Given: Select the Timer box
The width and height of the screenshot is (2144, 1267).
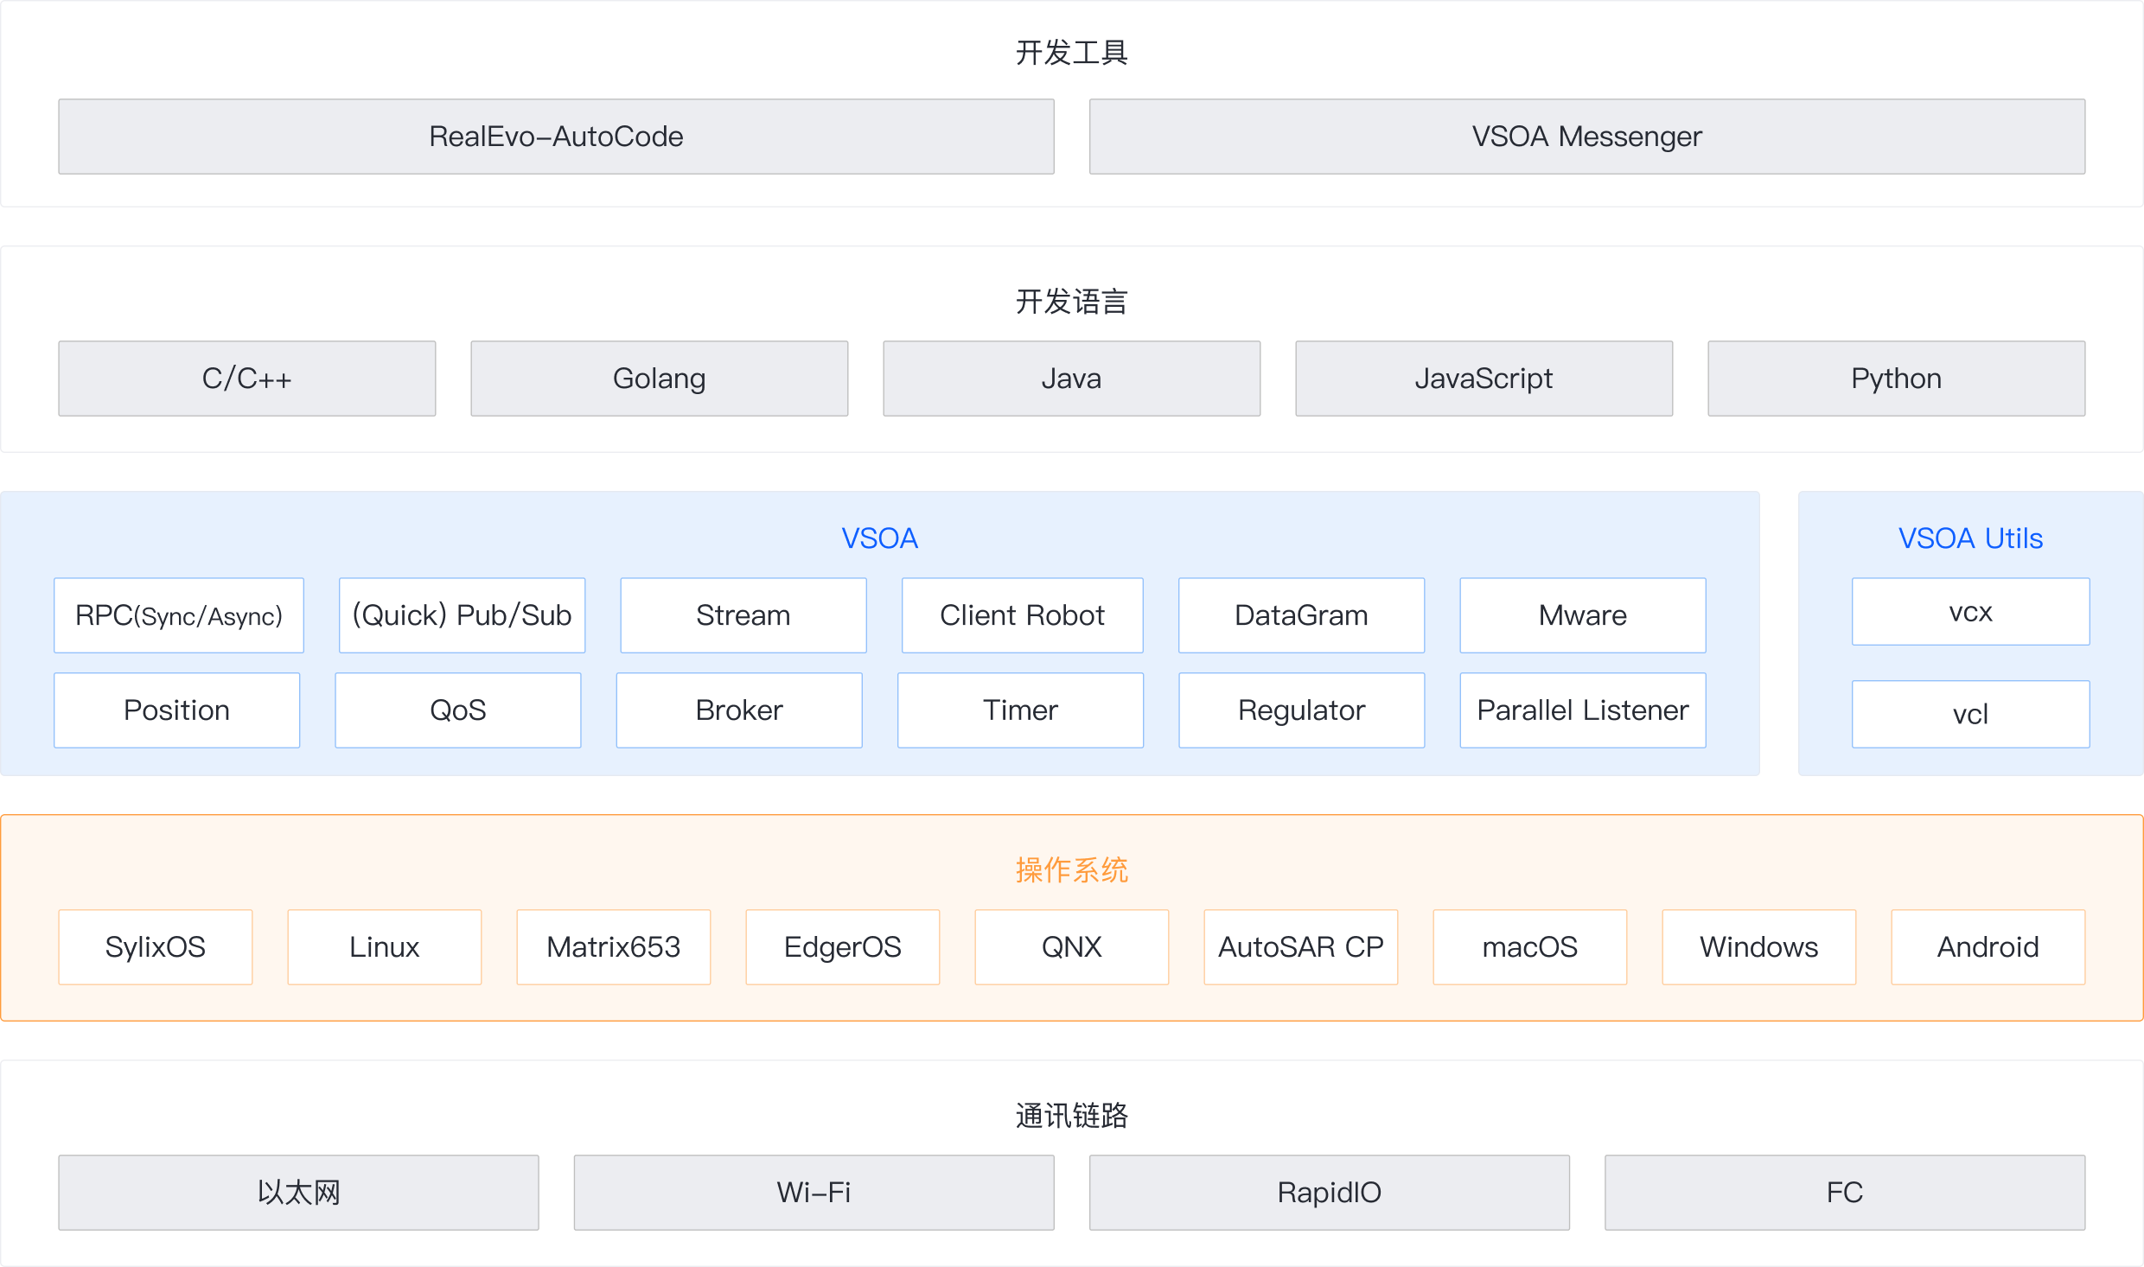Looking at the screenshot, I should click(x=1021, y=710).
